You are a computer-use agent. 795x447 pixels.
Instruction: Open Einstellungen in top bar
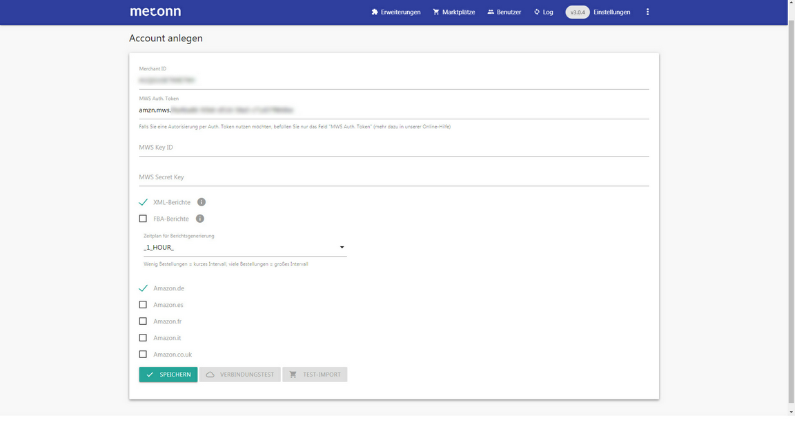(611, 12)
